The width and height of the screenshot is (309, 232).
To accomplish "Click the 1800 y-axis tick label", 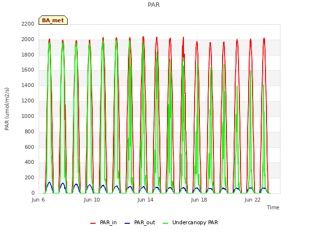I will [28, 55].
